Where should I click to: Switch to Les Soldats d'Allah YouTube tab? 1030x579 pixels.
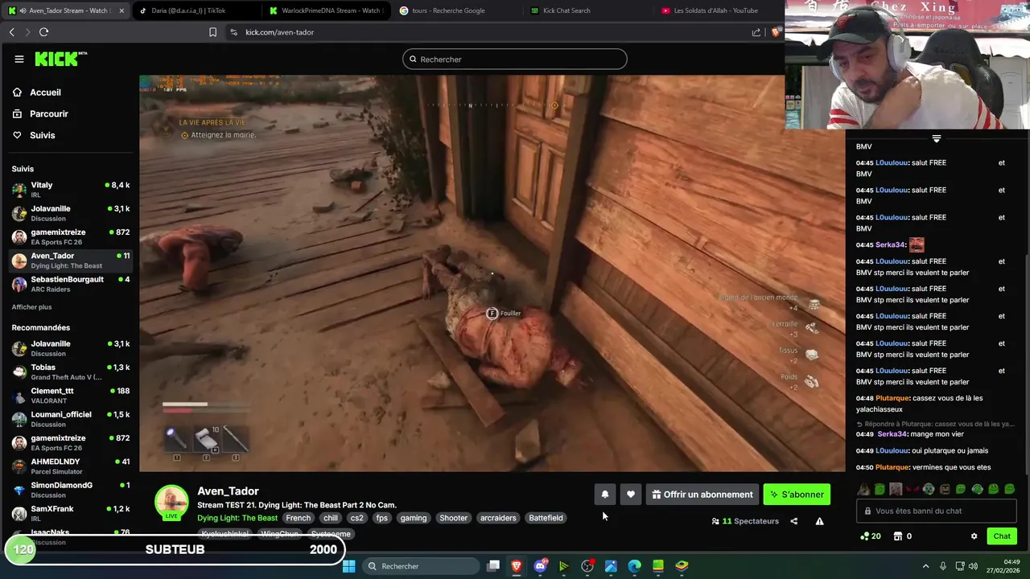[717, 10]
